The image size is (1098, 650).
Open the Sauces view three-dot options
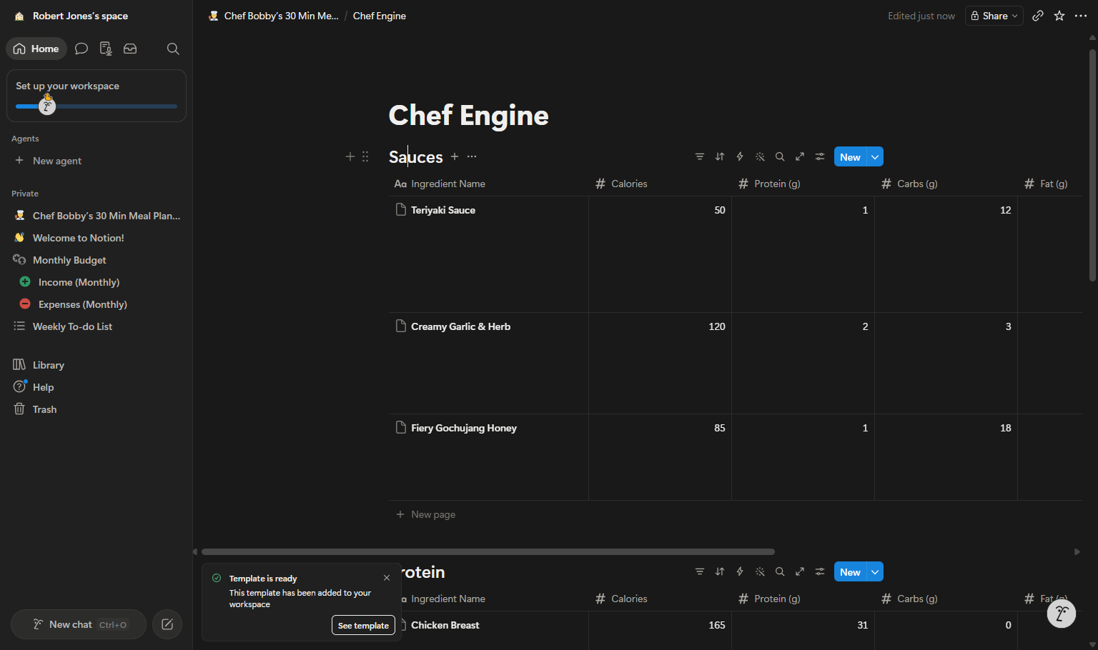coord(472,156)
